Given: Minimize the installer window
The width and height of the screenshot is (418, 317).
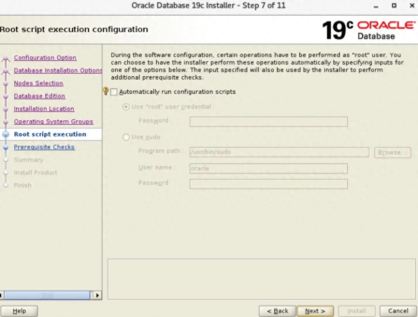Looking at the screenshot, I should pos(376,6).
